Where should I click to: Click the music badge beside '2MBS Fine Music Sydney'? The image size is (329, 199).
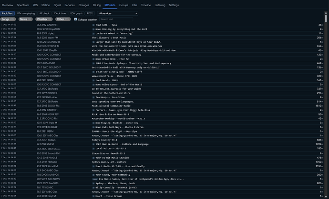[x=93, y=63]
